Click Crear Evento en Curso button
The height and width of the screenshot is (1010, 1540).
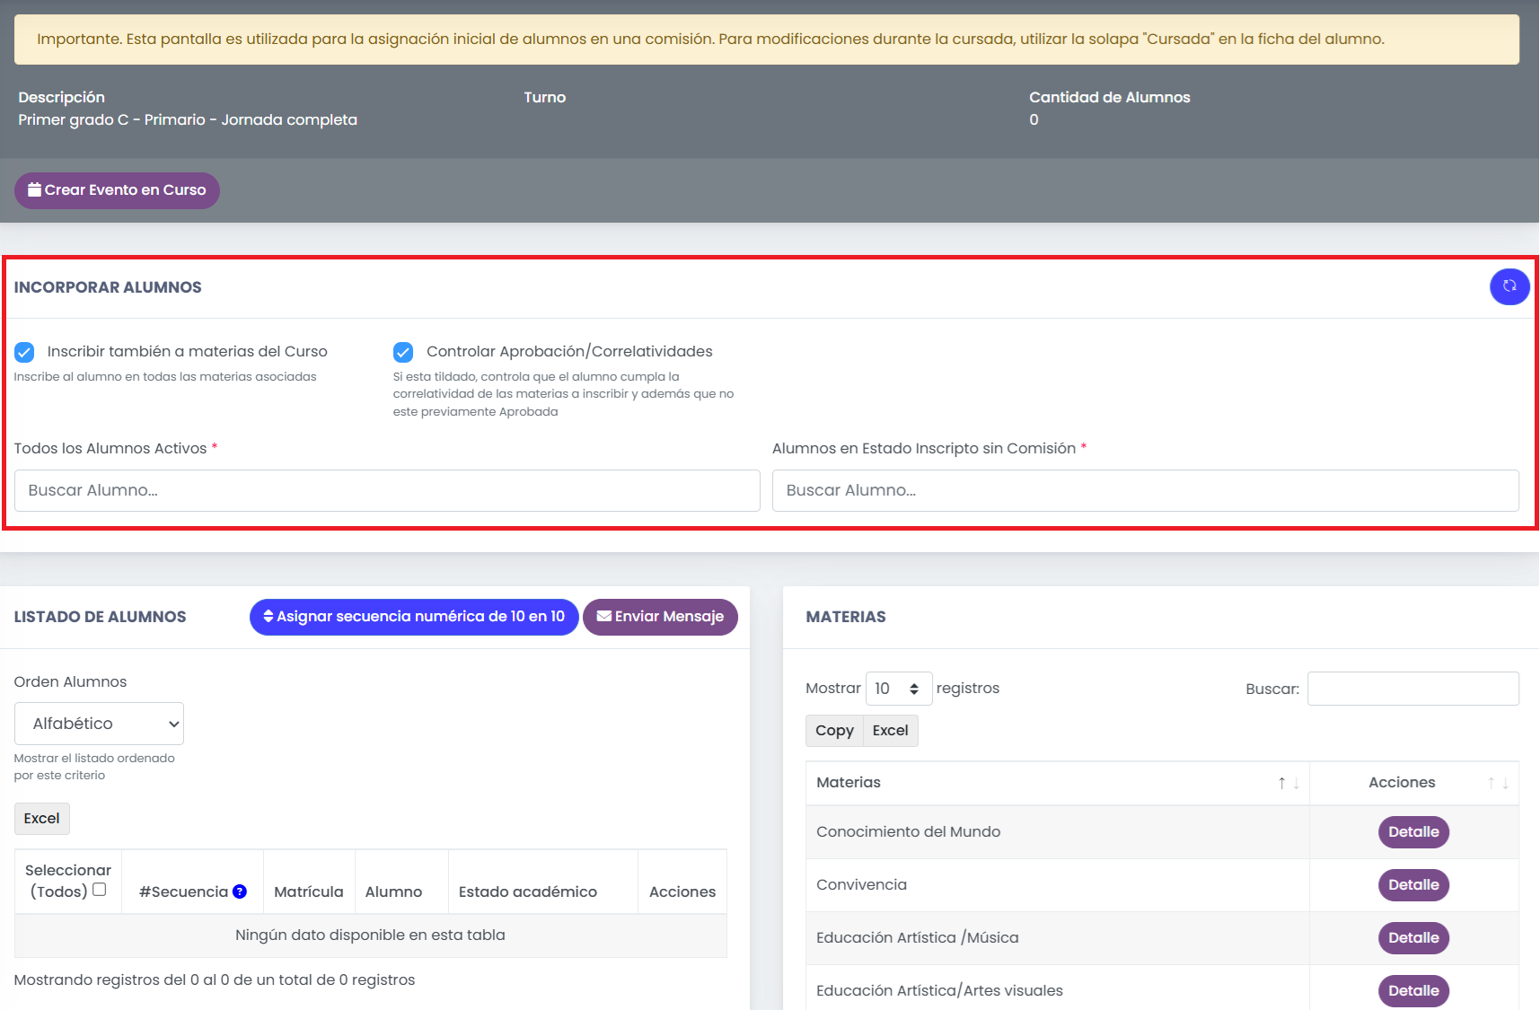(117, 190)
